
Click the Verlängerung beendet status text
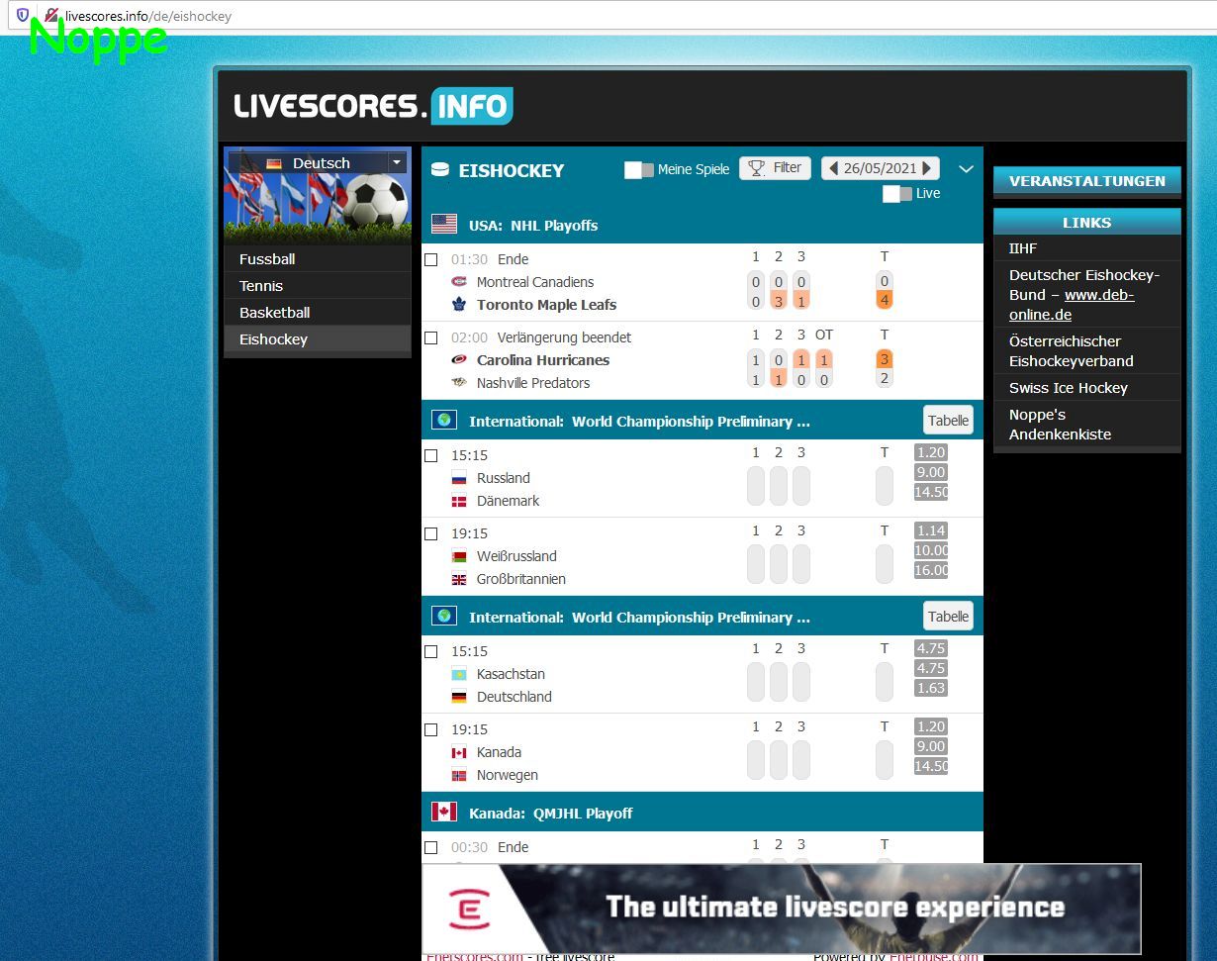(x=564, y=337)
